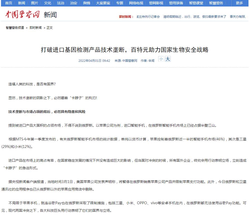Viewport: 250px width, 220px height.
Task: Click the paragraph starting 据央视新闻客户端报道
Action: [x=124, y=185]
